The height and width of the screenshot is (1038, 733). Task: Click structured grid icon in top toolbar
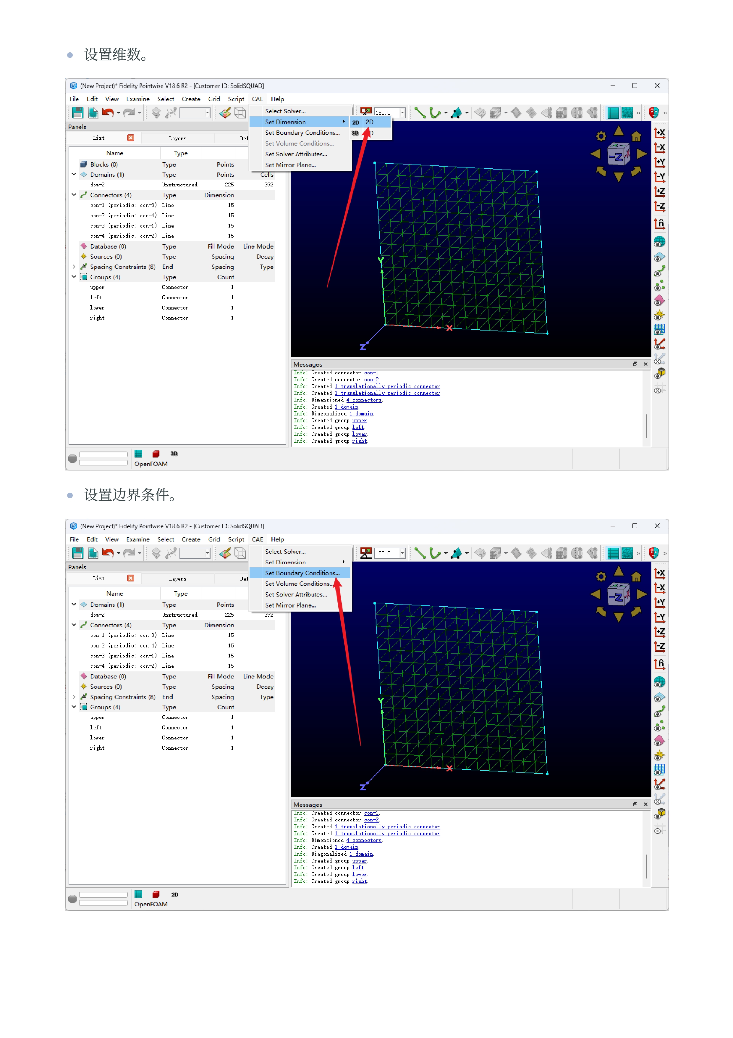(x=613, y=112)
